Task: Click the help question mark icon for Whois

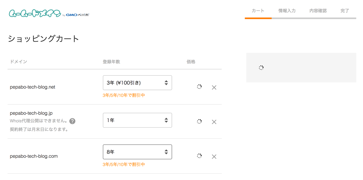Action: pos(72,121)
